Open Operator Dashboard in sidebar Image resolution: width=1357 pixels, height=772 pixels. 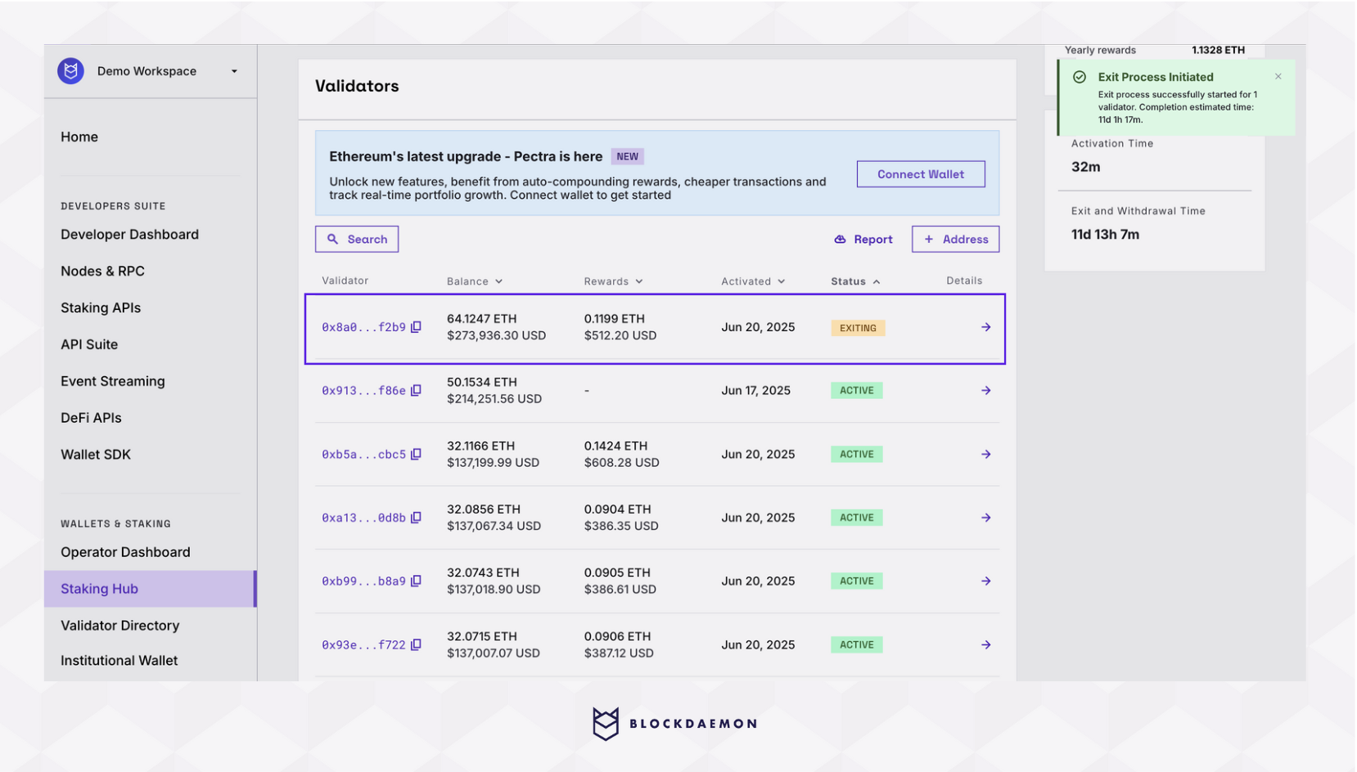pyautogui.click(x=125, y=552)
